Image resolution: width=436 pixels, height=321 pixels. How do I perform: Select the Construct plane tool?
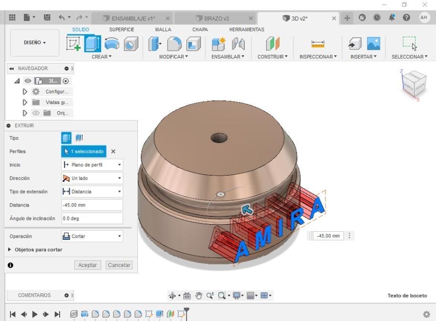click(272, 43)
